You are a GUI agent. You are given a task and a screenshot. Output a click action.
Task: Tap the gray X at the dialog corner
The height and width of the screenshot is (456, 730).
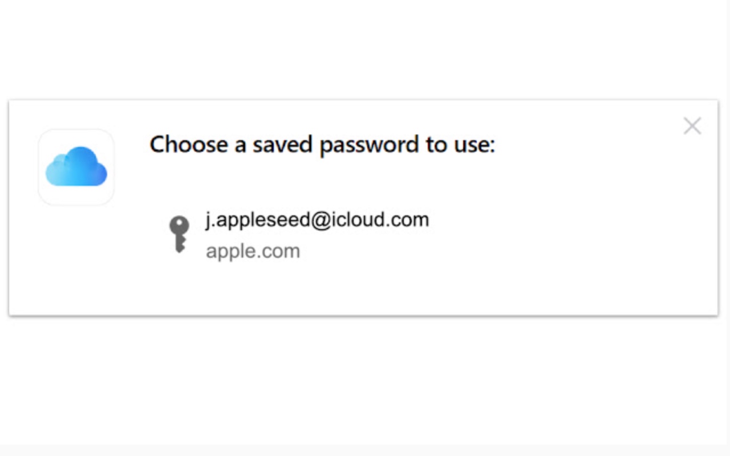(692, 126)
